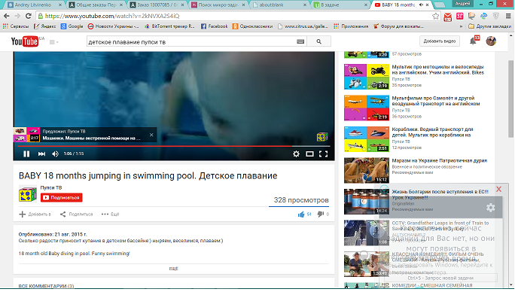Expand description with ЕЩЁ
The image size is (515, 292).
(173, 269)
